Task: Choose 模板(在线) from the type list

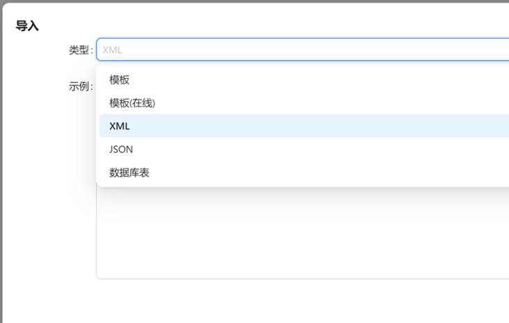Action: click(x=132, y=103)
